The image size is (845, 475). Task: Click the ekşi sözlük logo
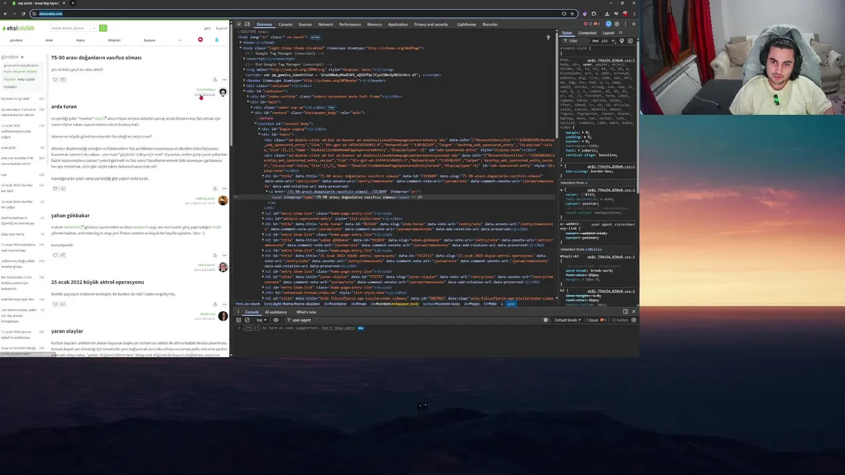tap(18, 28)
